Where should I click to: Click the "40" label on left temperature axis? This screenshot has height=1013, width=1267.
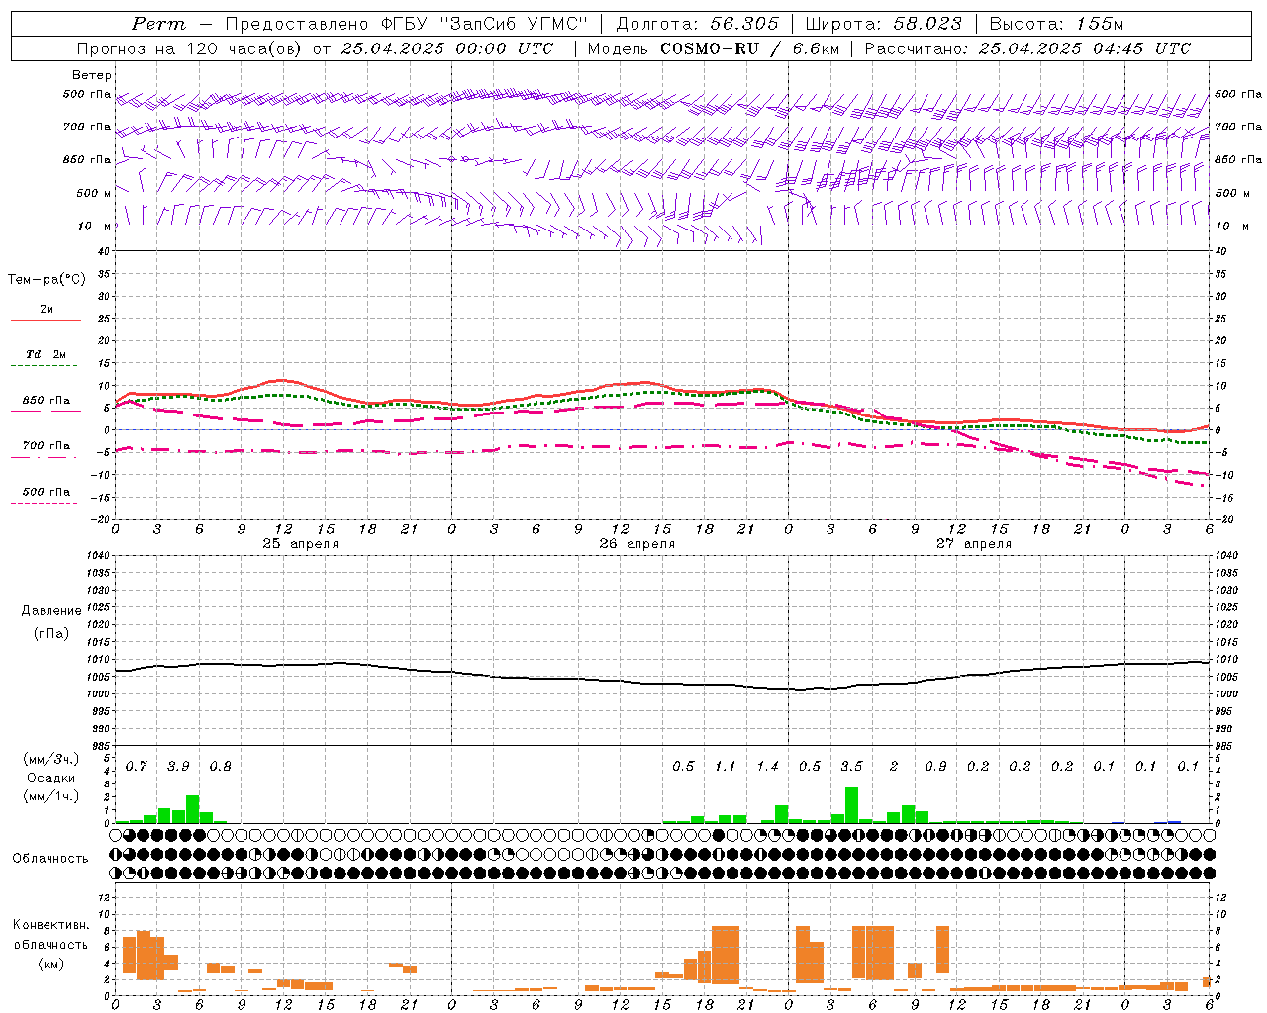(103, 251)
